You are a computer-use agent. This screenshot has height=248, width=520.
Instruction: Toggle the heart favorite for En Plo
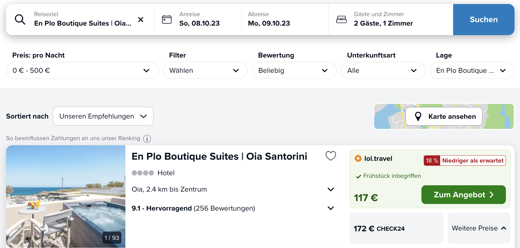point(331,156)
